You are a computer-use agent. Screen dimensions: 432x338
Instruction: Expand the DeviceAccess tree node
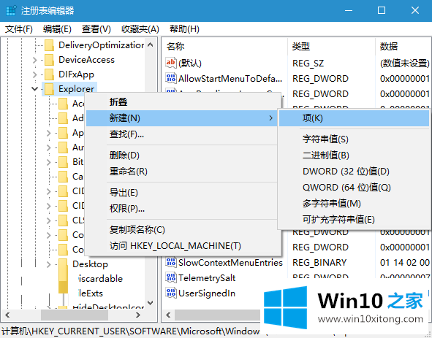coord(34,60)
